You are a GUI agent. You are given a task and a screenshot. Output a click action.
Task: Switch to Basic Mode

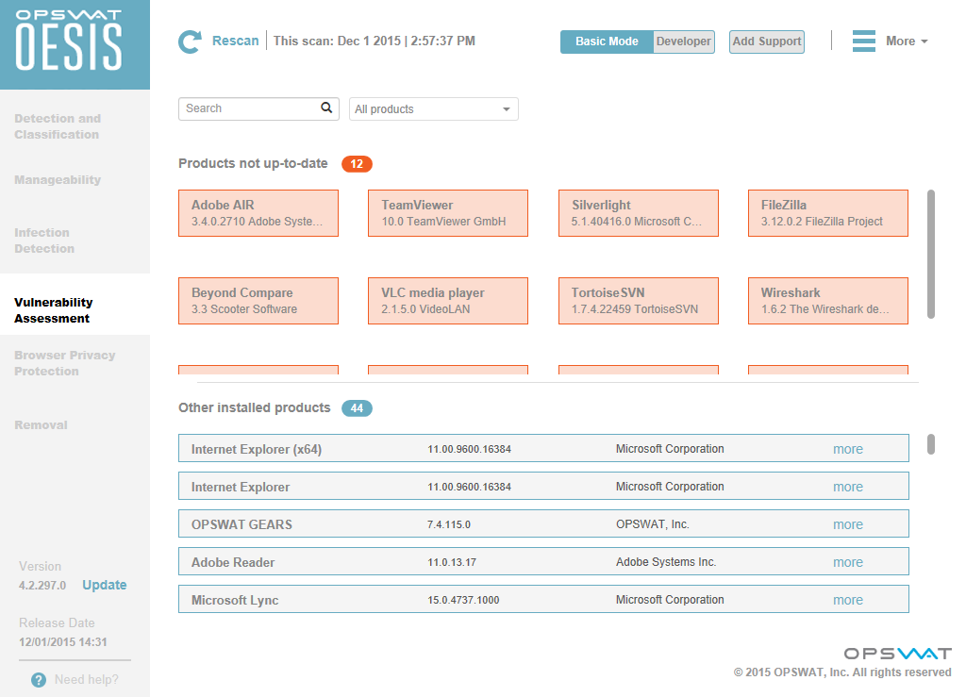(x=607, y=41)
